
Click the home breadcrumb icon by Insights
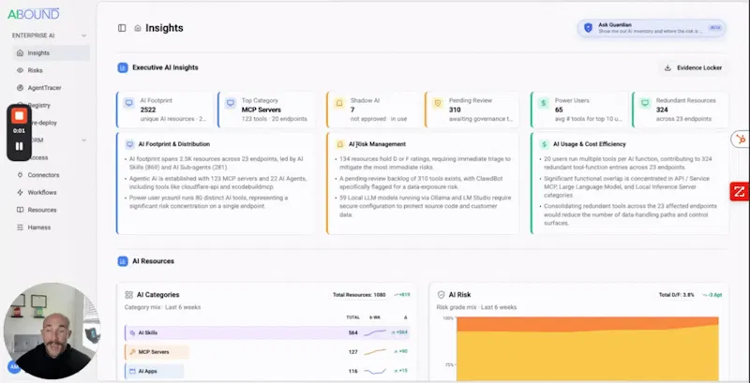138,28
